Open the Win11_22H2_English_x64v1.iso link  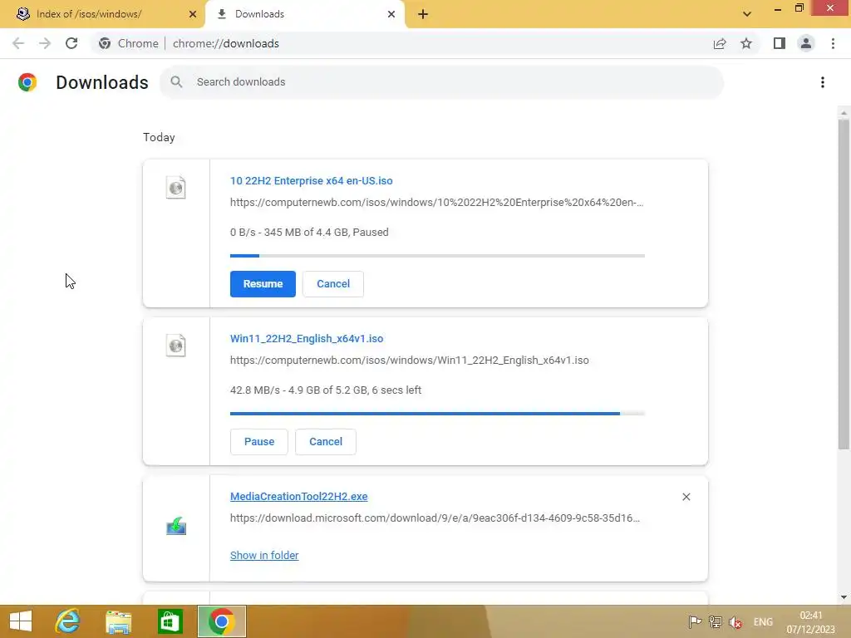307,339
